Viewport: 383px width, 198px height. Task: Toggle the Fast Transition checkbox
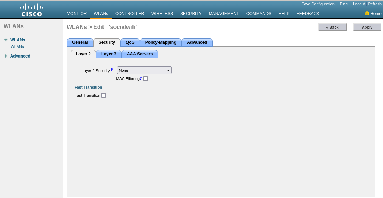coord(104,95)
